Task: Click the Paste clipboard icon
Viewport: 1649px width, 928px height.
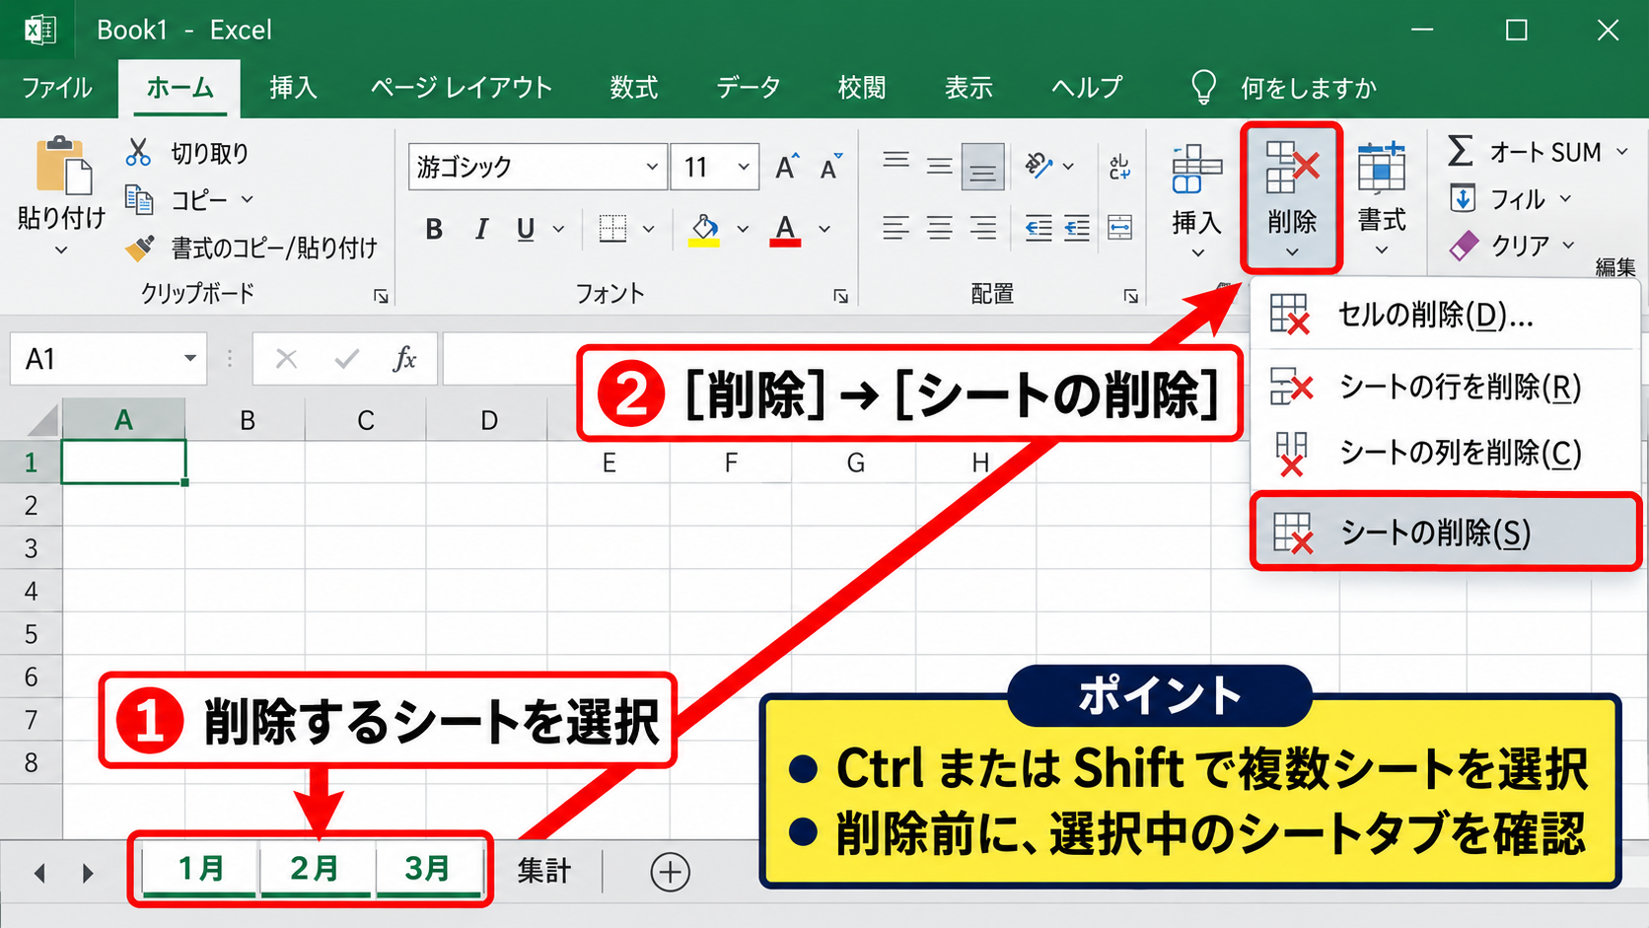Action: 63,165
